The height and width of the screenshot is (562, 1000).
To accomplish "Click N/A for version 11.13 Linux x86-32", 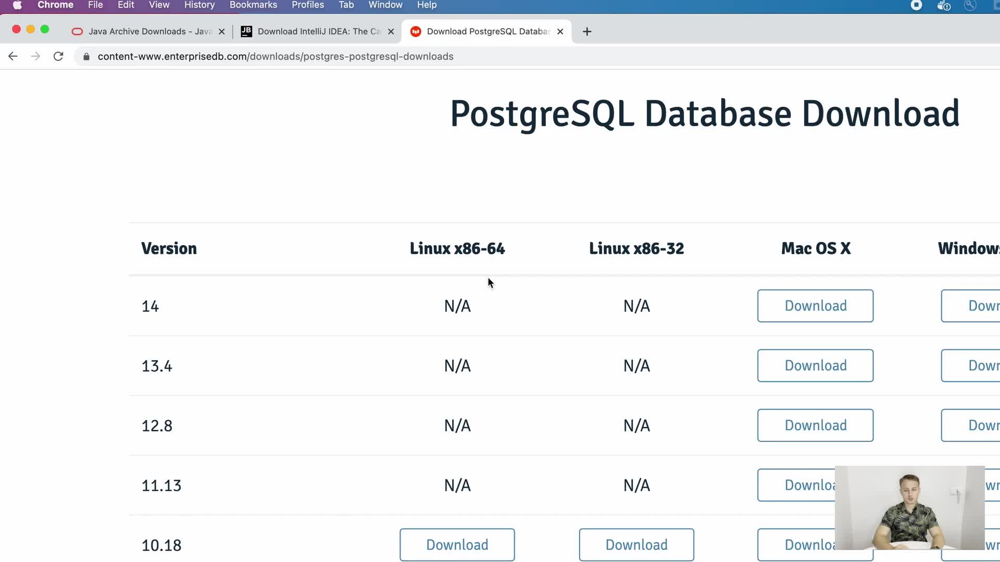I will [636, 486].
